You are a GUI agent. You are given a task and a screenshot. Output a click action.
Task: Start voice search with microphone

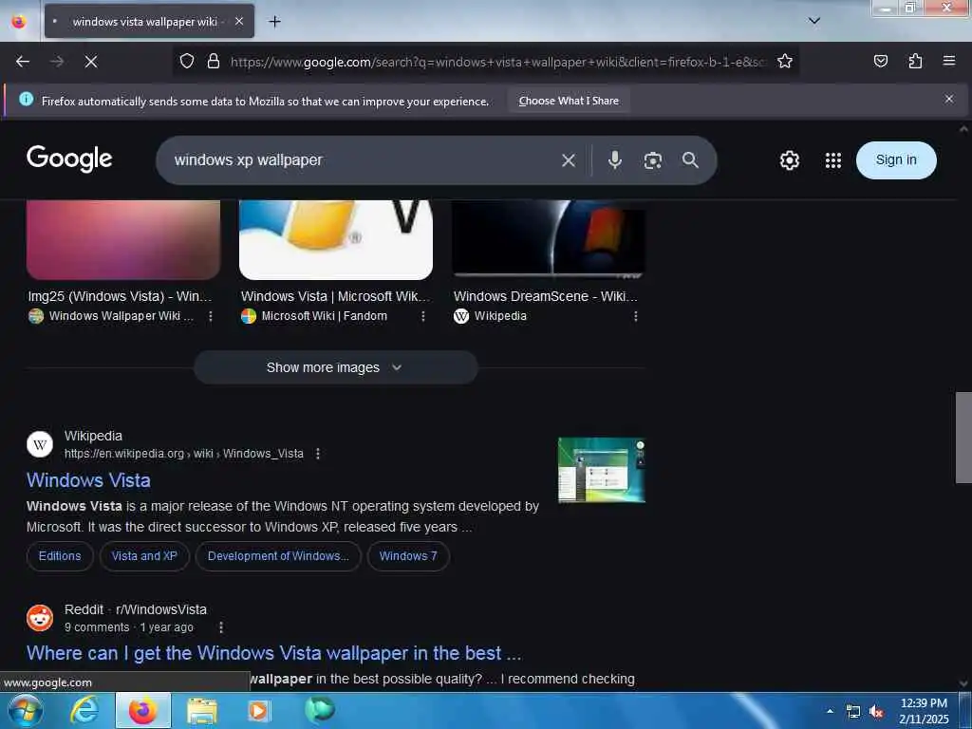[x=615, y=159]
